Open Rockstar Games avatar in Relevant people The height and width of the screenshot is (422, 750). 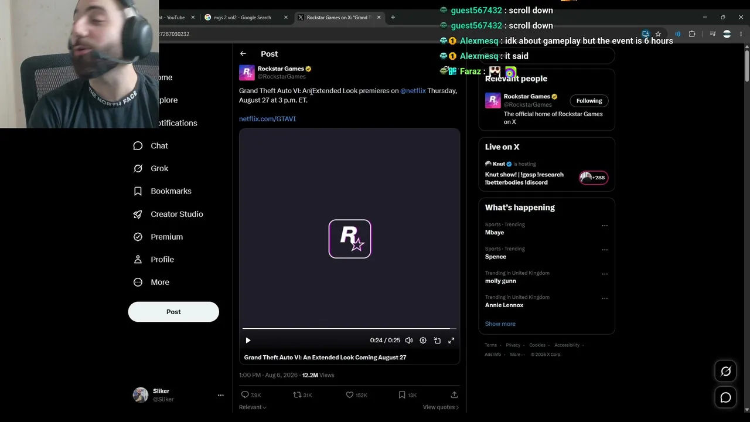pos(493,100)
